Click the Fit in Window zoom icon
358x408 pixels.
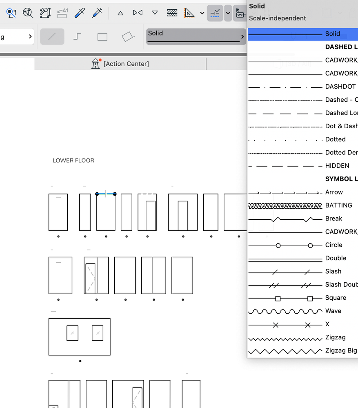point(11,13)
